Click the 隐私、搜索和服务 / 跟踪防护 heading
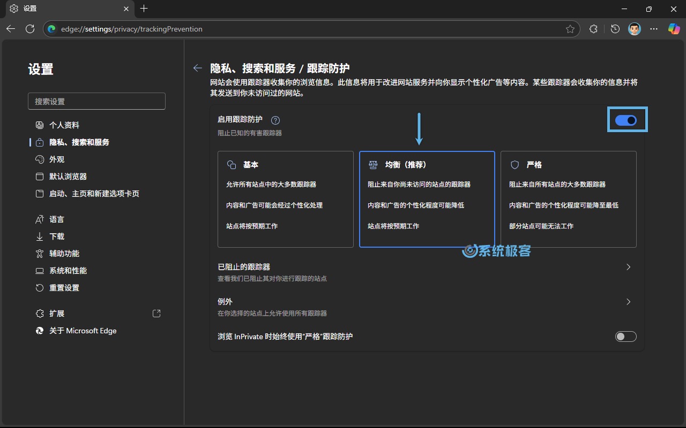Viewport: 686px width, 428px height. (280, 68)
